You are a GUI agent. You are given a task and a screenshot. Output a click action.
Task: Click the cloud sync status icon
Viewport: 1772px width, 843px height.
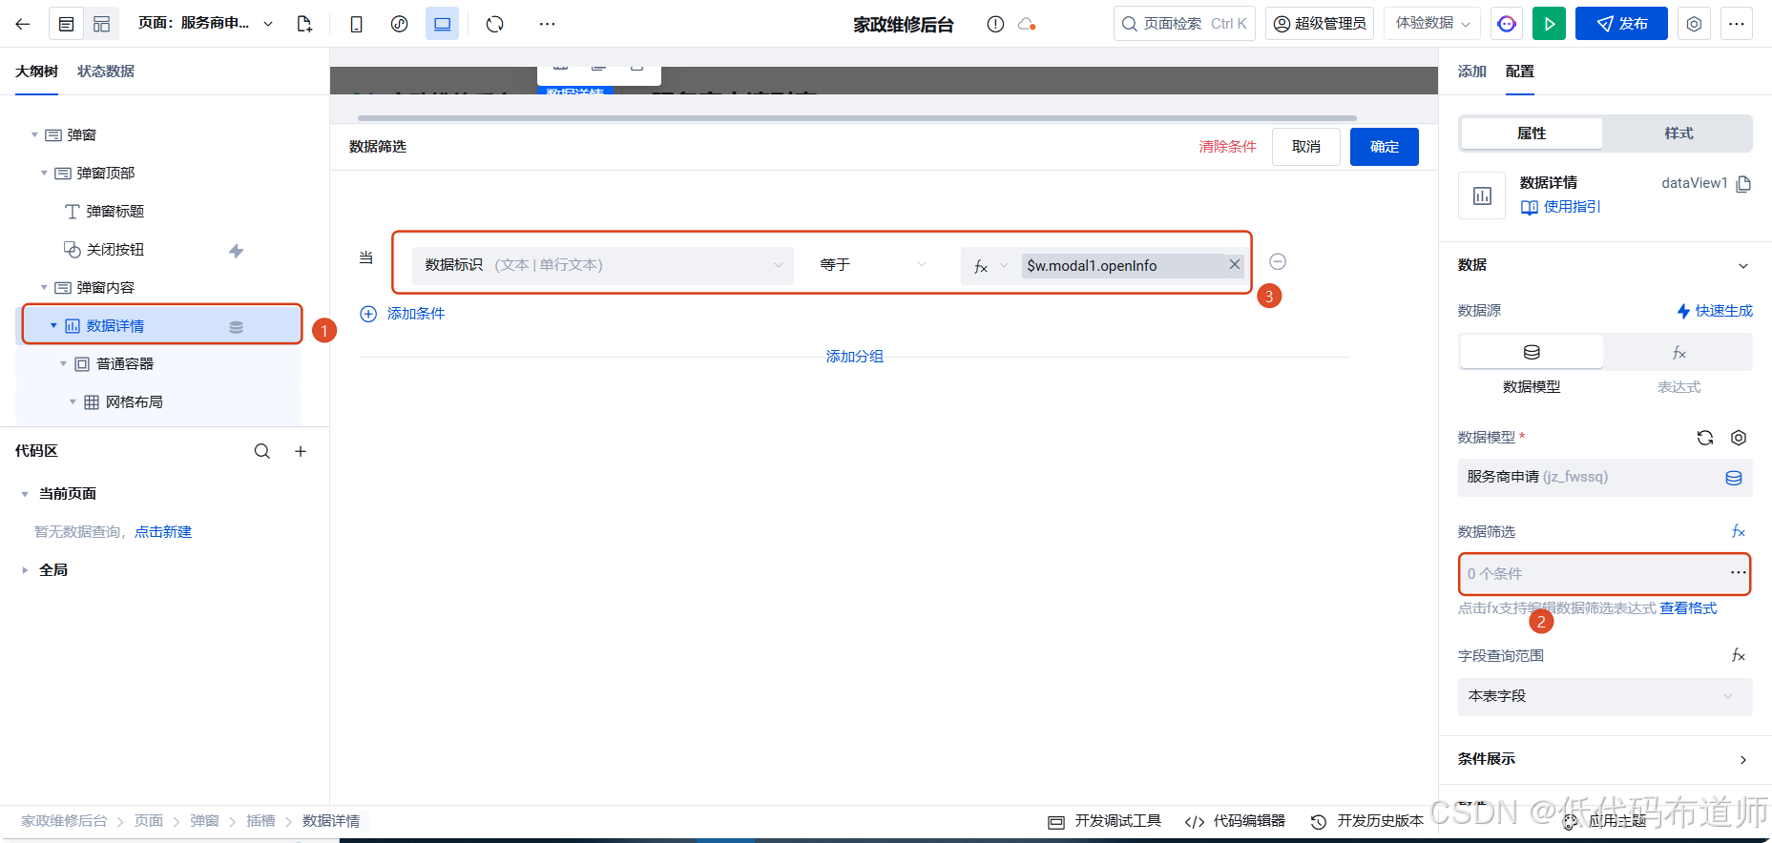pos(1027,24)
